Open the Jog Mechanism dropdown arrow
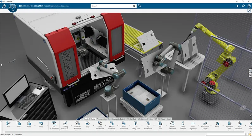Screen dimensions: 252x136 point(154,125)
